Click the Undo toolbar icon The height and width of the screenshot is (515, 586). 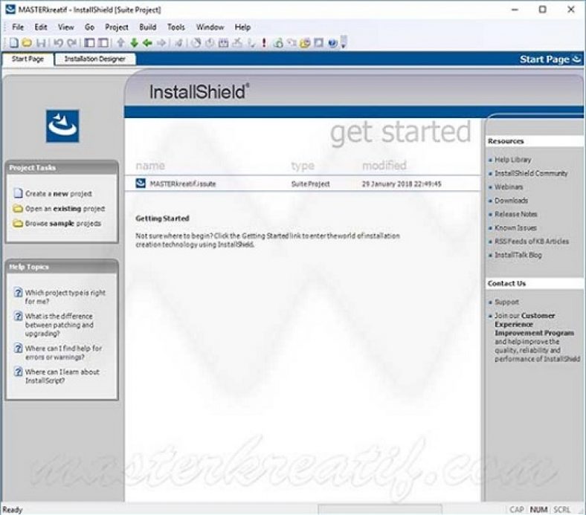point(58,43)
